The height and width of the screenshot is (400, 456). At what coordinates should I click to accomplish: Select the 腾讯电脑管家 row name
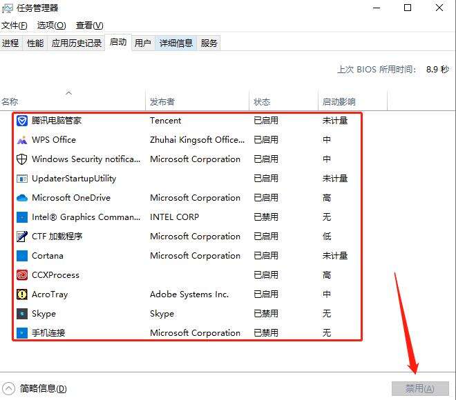pos(57,121)
